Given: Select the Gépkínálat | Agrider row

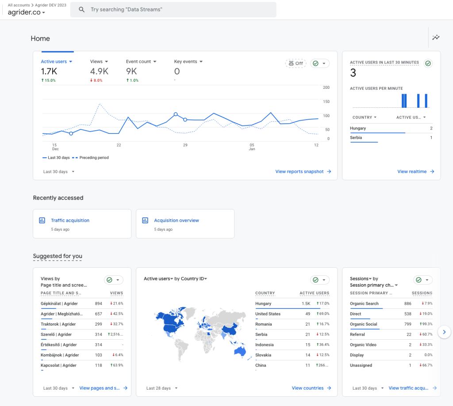Looking at the screenshot, I should (82, 304).
